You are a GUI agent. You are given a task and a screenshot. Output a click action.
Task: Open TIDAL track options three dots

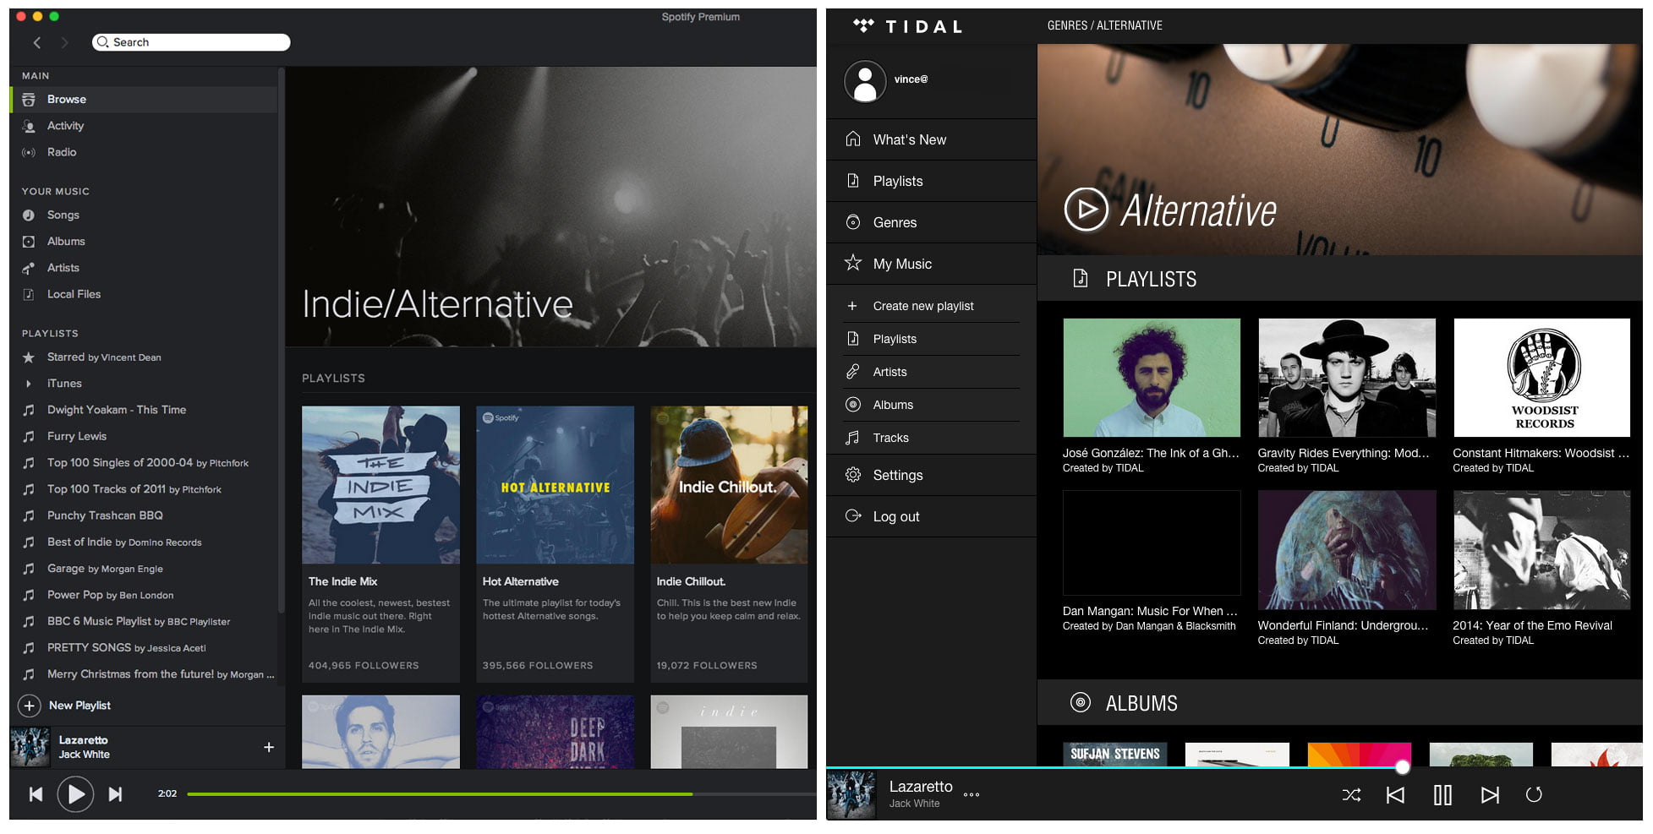point(972,794)
